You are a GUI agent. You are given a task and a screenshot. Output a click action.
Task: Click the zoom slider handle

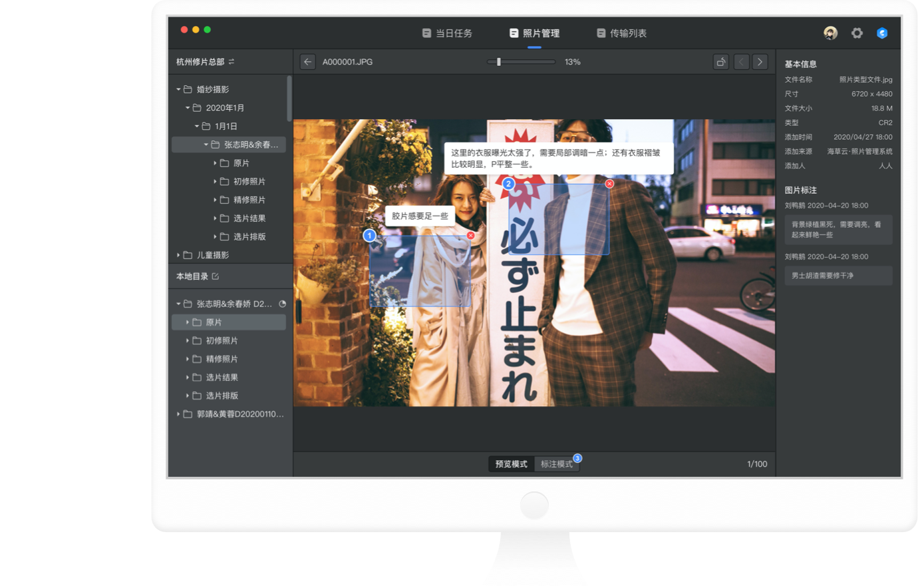click(499, 62)
